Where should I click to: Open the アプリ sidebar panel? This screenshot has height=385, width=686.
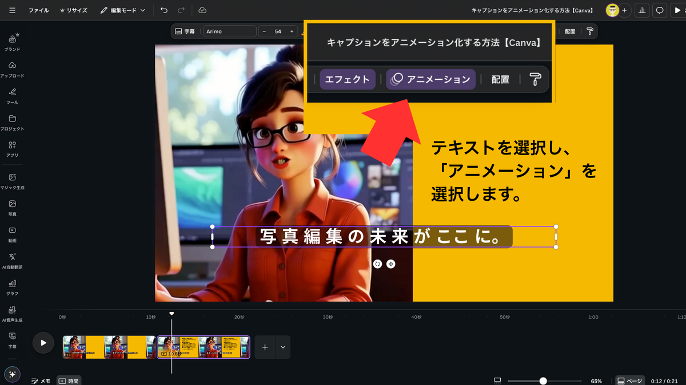click(x=13, y=149)
